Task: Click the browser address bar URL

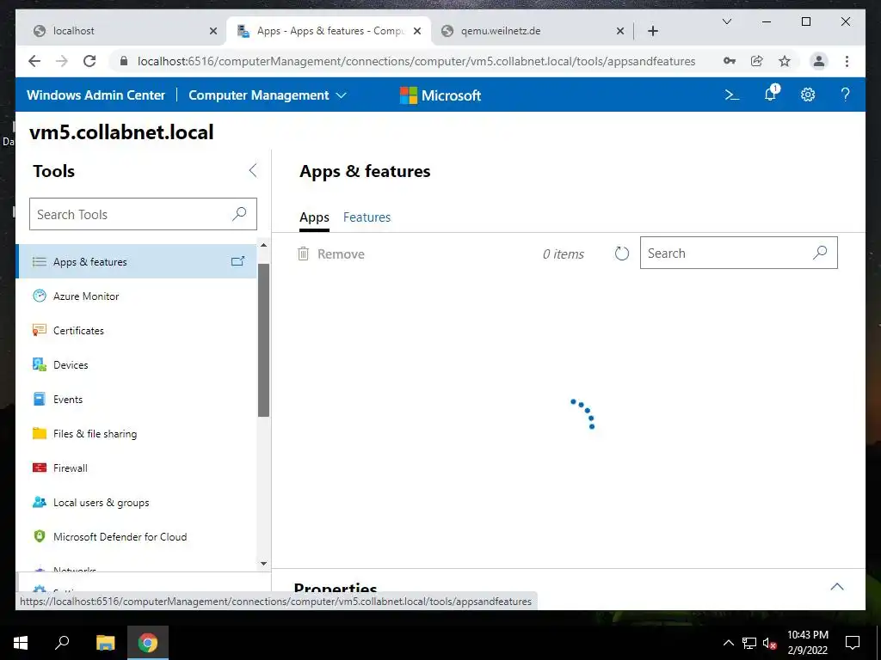Action: coord(416,61)
